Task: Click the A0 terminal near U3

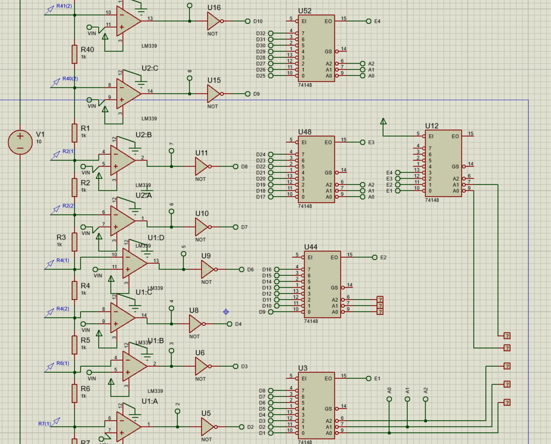Action: coord(389,398)
